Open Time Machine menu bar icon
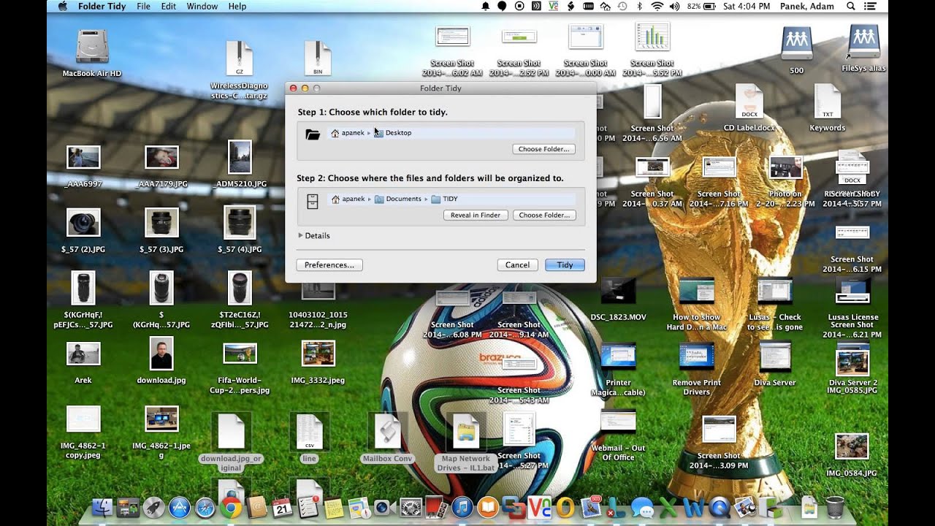This screenshot has width=935, height=526. pyautogui.click(x=622, y=6)
